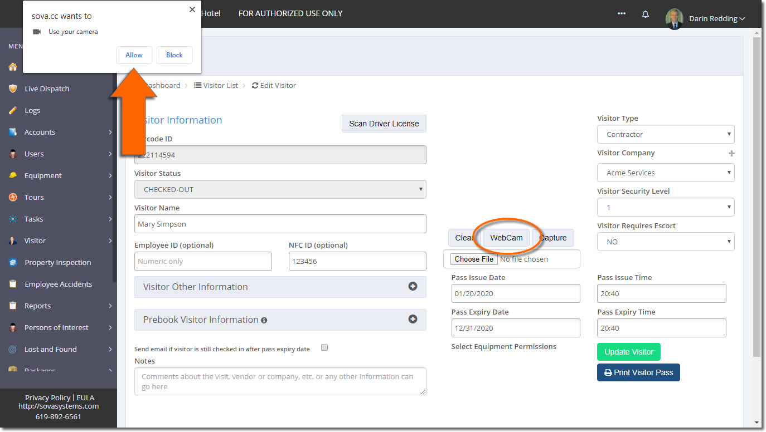Click the Pass Expiry Date field
This screenshot has width=766, height=432.
pos(516,328)
